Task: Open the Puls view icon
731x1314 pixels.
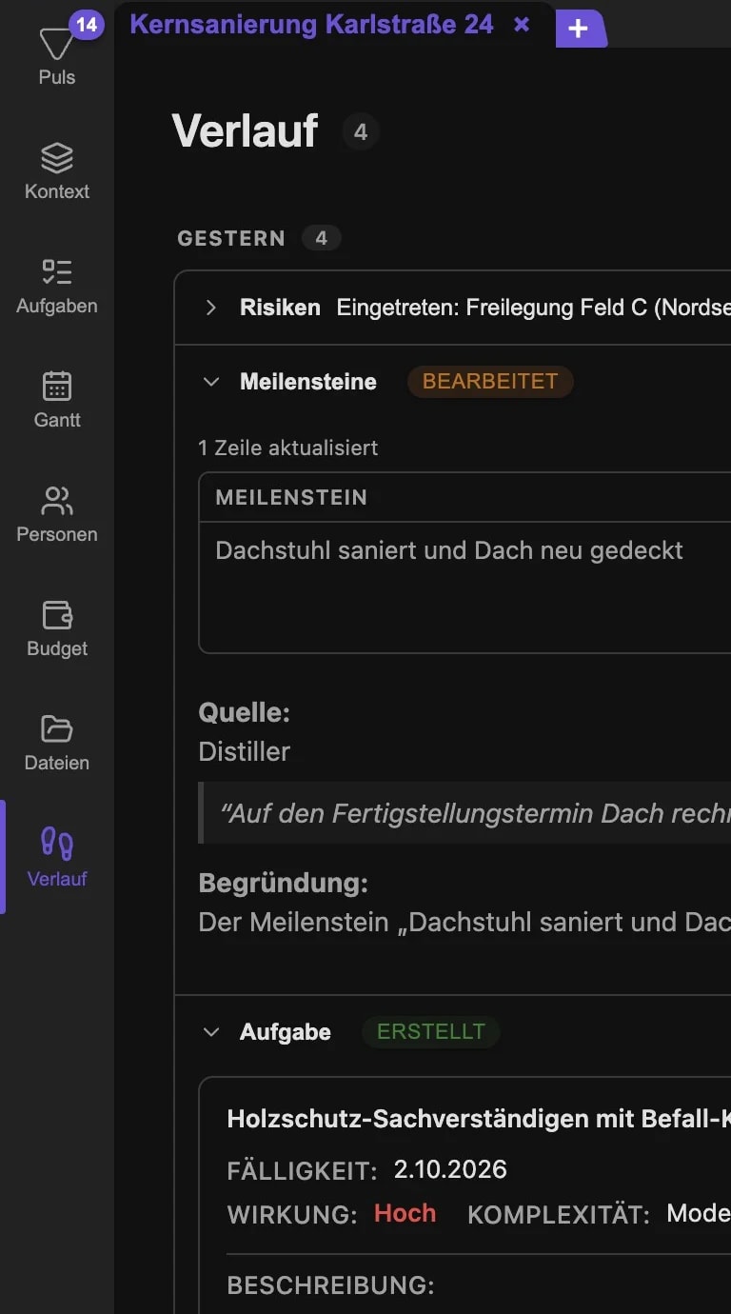Action: (x=56, y=44)
